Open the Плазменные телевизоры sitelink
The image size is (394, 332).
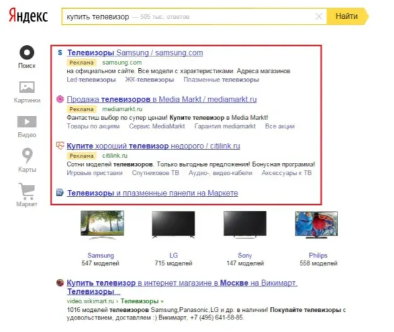tap(221, 80)
